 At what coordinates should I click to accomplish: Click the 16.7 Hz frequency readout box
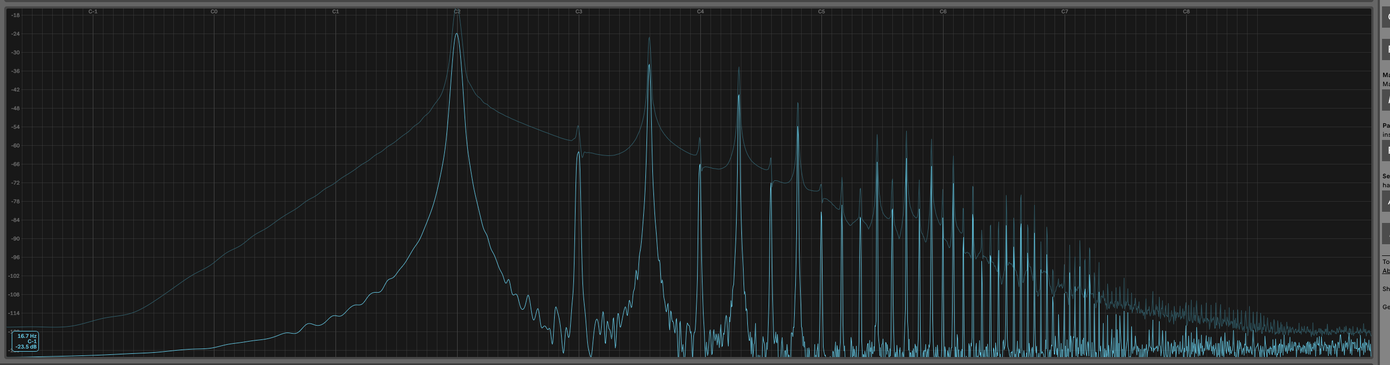[x=26, y=341]
